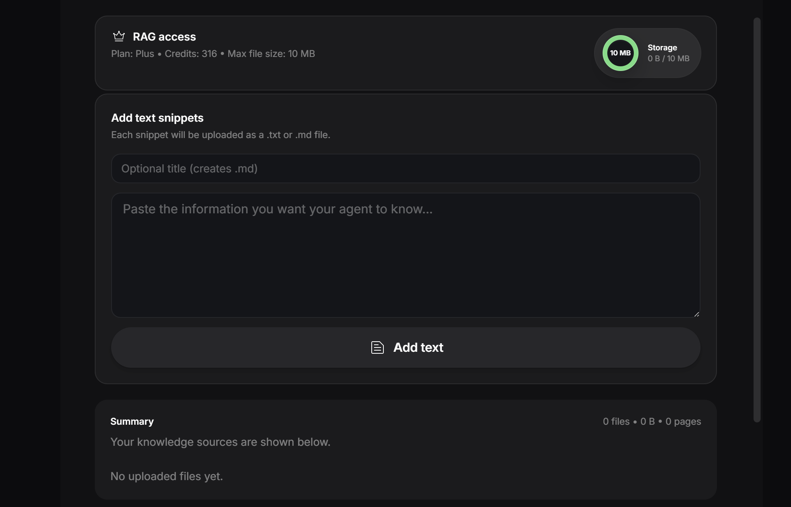Click the scrollbar track below the thumb
This screenshot has height=507, width=791.
click(757, 464)
